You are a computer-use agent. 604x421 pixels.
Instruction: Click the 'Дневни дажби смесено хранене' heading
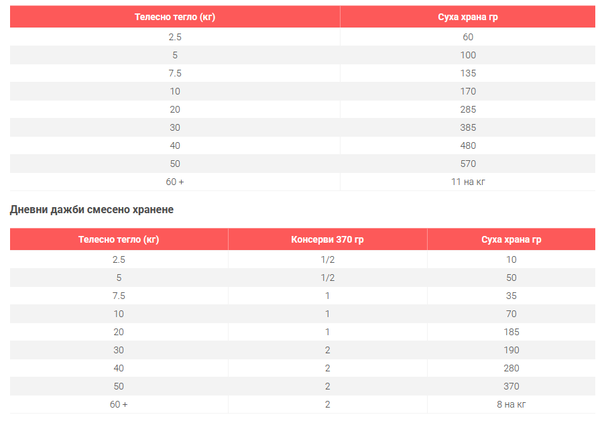pyautogui.click(x=92, y=210)
